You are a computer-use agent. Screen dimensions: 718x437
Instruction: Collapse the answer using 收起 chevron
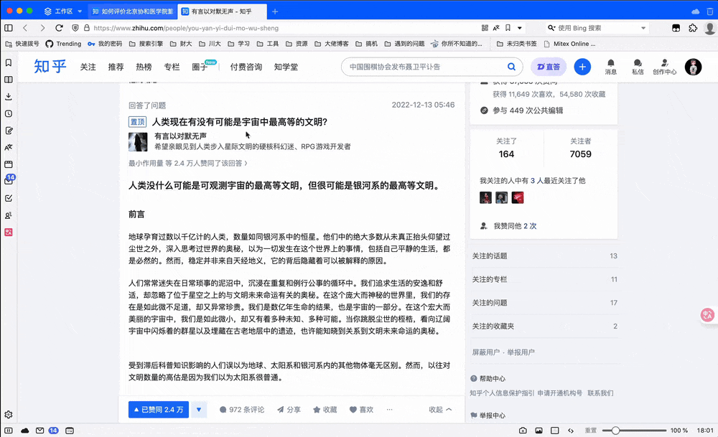click(x=440, y=409)
